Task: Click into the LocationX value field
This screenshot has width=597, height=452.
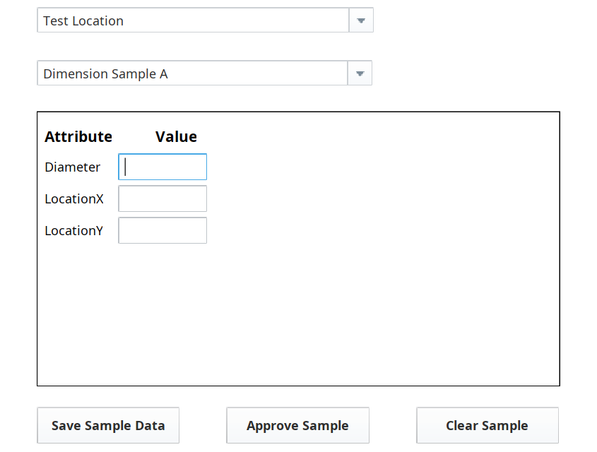Action: coord(162,199)
